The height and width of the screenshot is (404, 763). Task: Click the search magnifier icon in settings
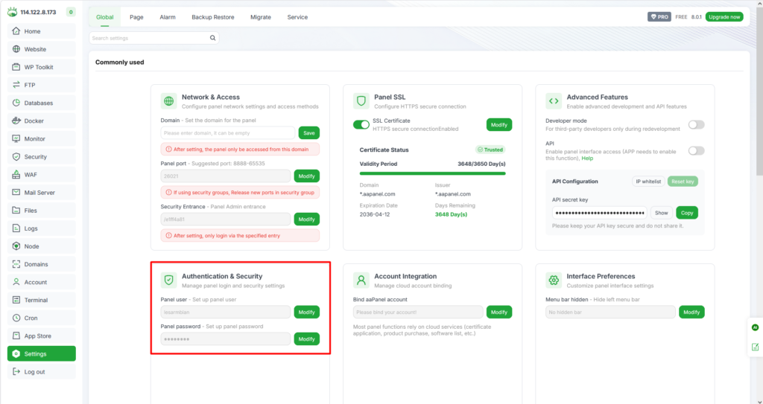(214, 38)
